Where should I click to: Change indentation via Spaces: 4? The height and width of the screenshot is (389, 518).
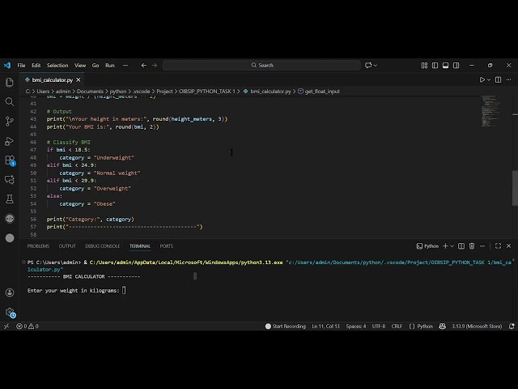[356, 326]
